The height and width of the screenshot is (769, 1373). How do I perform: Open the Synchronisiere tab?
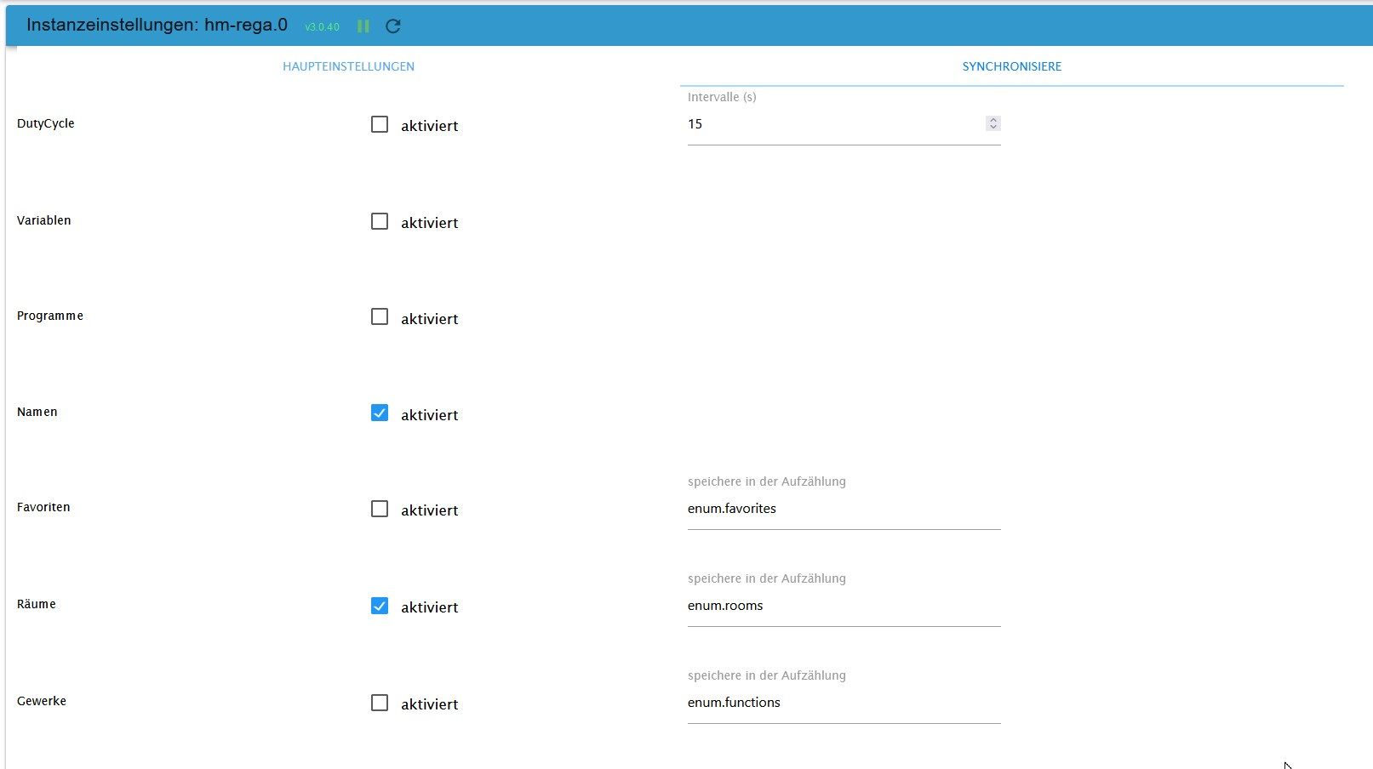[x=1011, y=66]
